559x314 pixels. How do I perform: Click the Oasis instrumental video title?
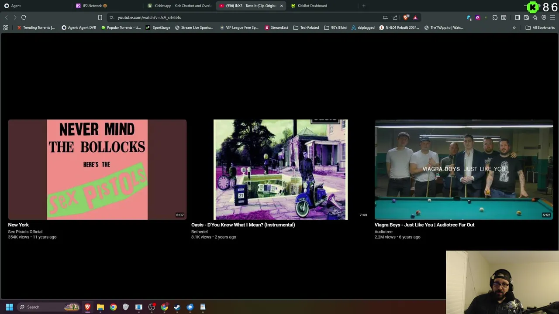click(243, 225)
